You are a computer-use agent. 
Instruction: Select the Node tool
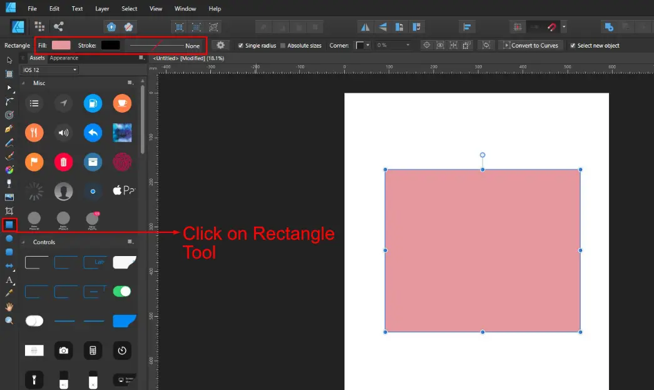tap(9, 88)
